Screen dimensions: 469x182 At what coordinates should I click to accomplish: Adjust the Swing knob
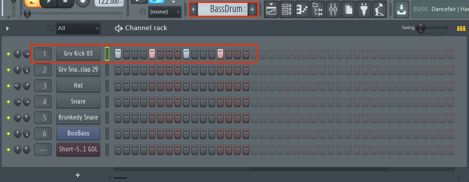(x=420, y=28)
